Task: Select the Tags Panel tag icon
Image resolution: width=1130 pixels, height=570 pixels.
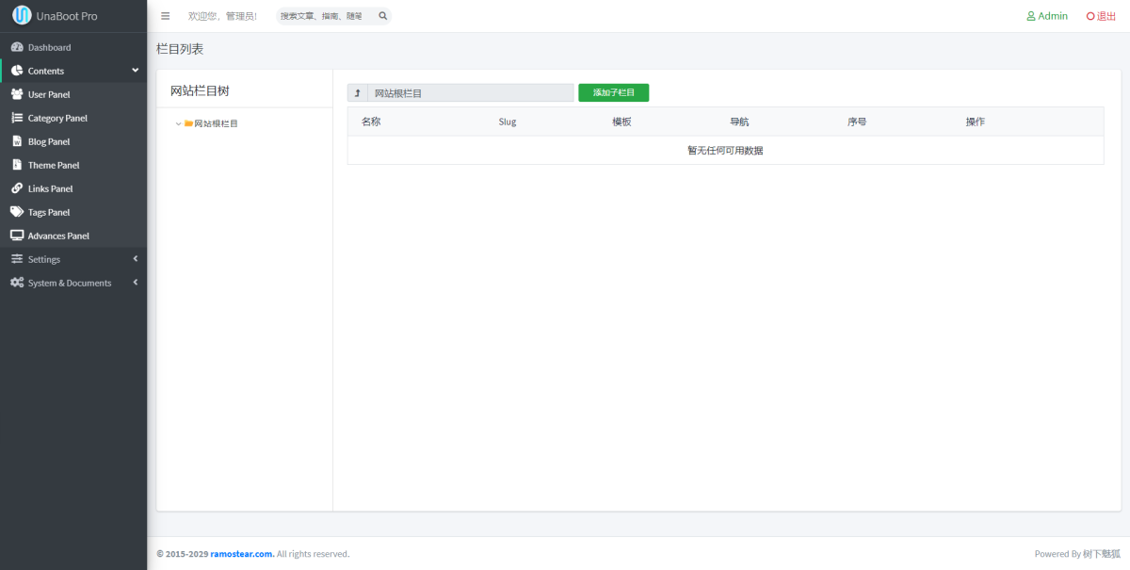Action: 17,212
